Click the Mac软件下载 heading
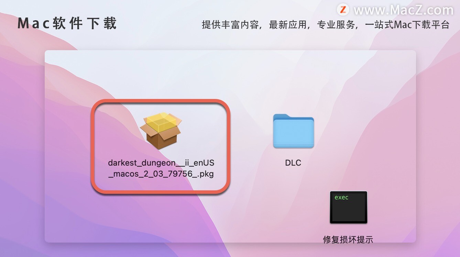460x257 pixels. point(67,23)
